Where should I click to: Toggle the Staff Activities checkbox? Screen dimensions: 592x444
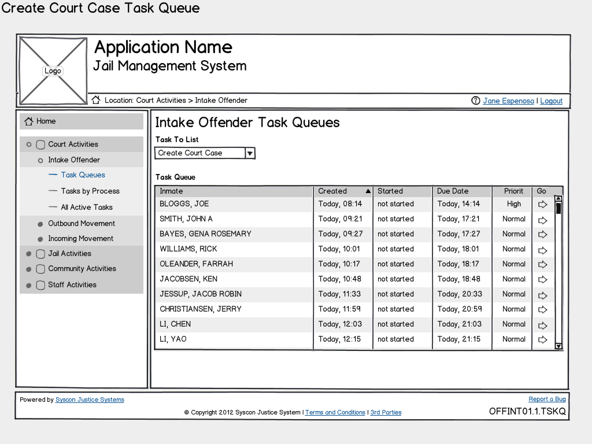point(40,285)
